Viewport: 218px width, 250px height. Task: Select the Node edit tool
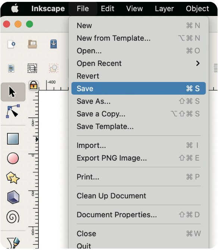pos(13,111)
